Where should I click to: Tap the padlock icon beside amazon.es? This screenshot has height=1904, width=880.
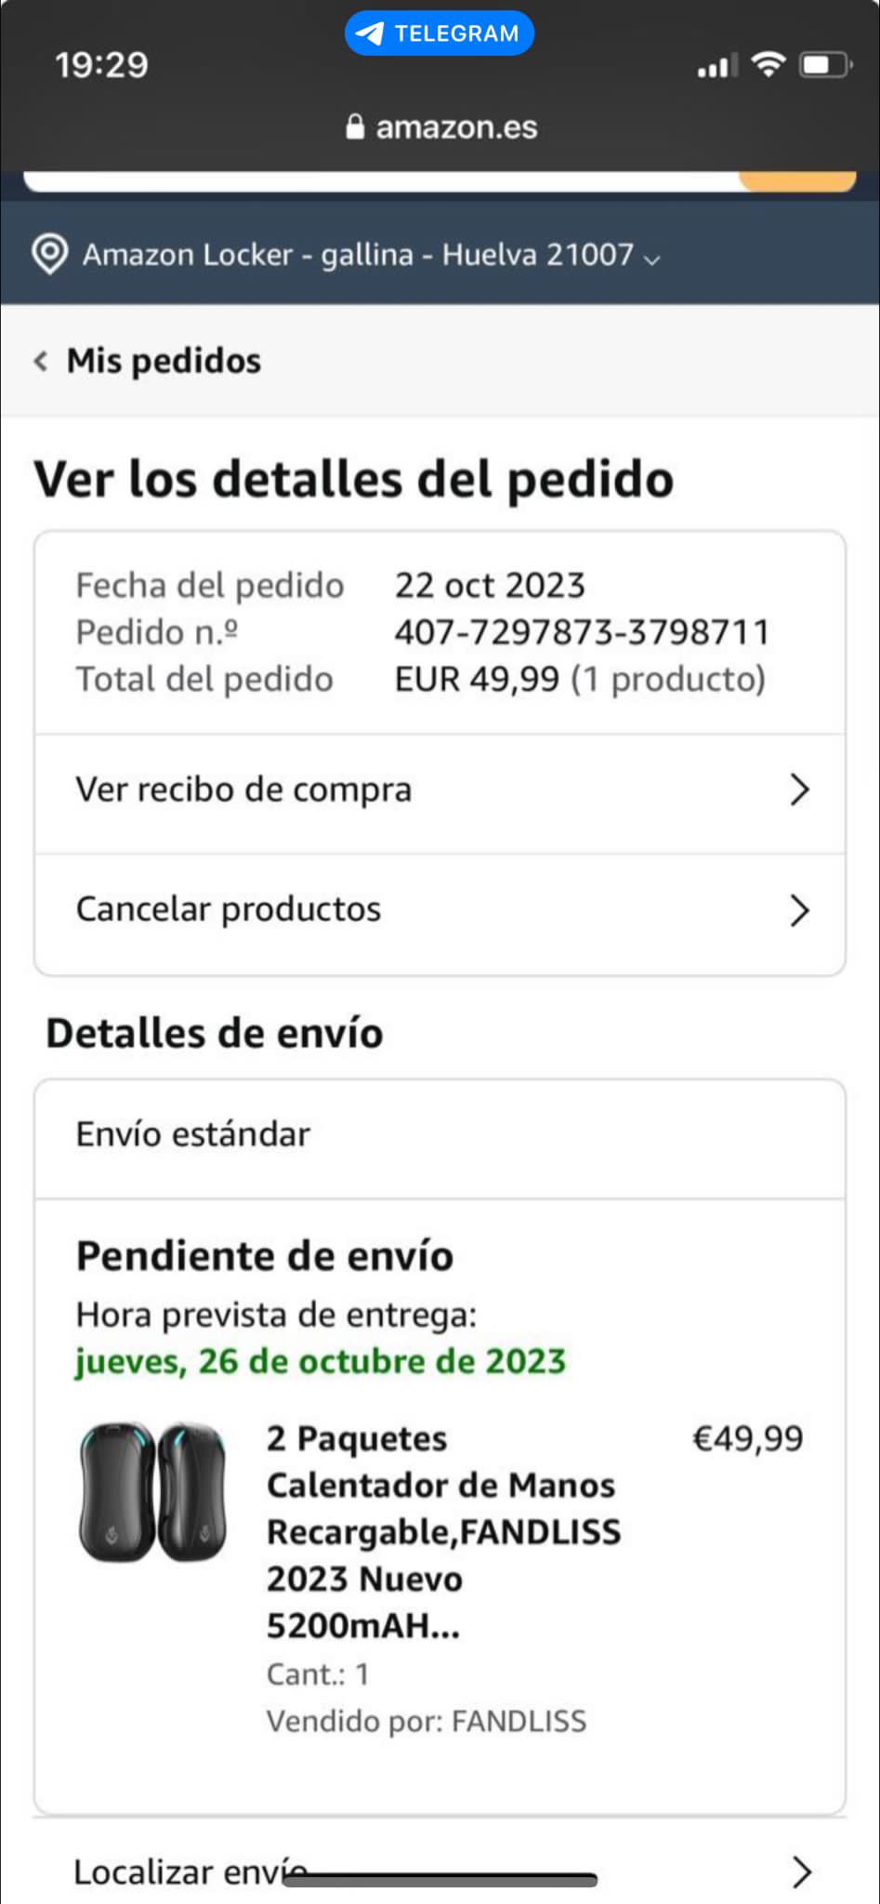(x=355, y=126)
